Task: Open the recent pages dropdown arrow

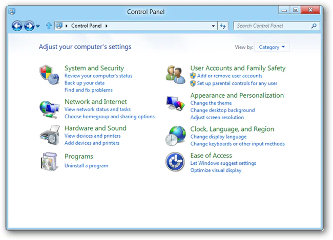Action: [38, 26]
